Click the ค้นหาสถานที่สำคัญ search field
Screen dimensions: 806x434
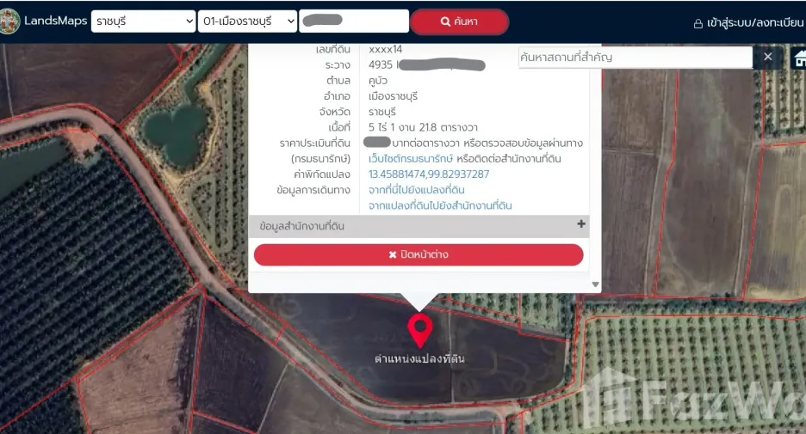click(x=635, y=57)
